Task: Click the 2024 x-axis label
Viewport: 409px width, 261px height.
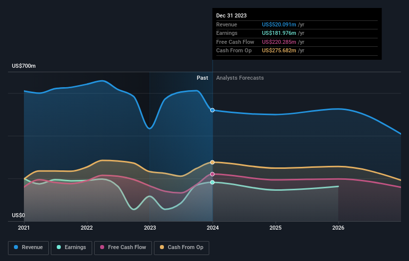Action: point(213,228)
